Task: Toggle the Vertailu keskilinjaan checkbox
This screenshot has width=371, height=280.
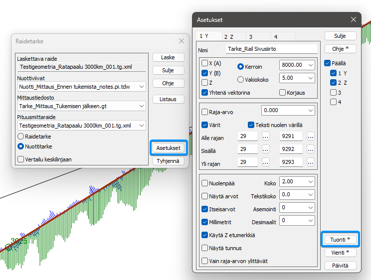Action: tap(20, 159)
